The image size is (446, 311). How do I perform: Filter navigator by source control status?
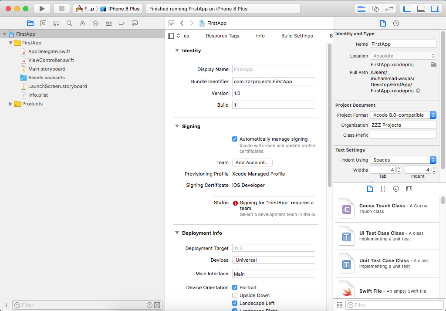point(157,305)
